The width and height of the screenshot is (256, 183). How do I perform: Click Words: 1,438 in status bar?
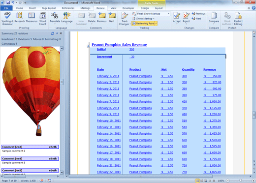point(28,181)
